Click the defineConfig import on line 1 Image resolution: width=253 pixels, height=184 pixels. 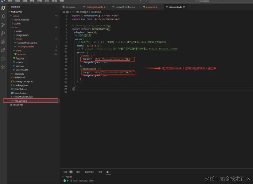click(92, 16)
